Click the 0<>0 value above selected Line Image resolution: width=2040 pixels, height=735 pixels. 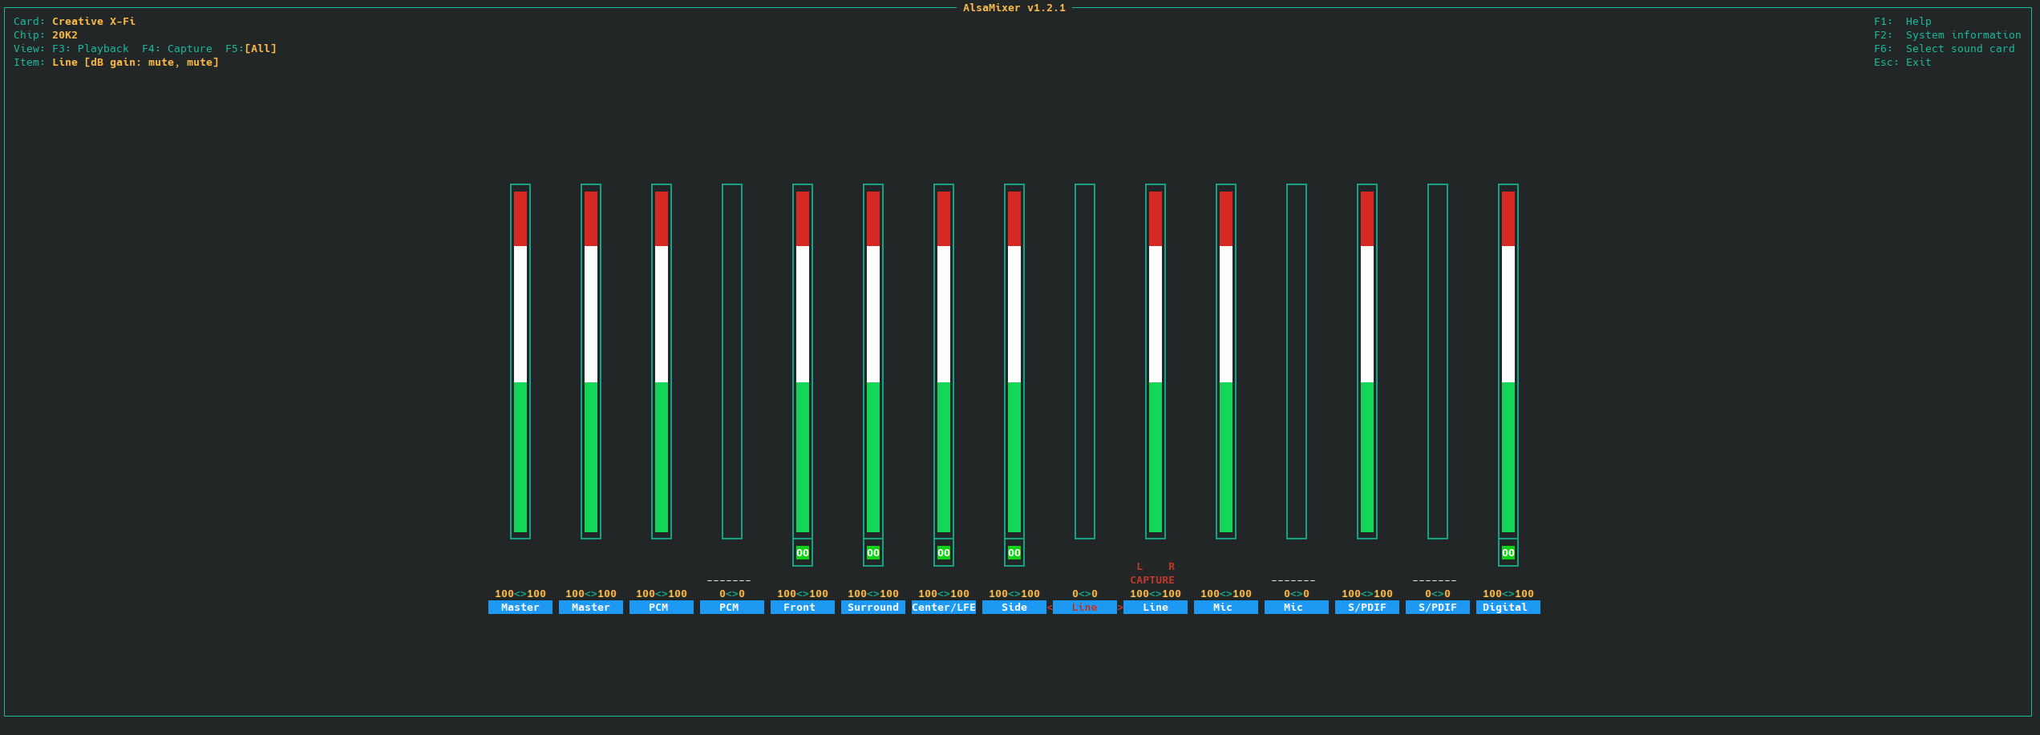(x=1084, y=594)
